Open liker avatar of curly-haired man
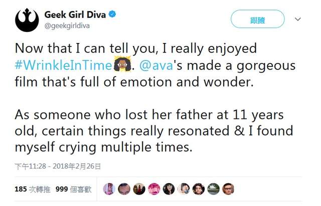This screenshot has width=321, height=206. [199, 188]
